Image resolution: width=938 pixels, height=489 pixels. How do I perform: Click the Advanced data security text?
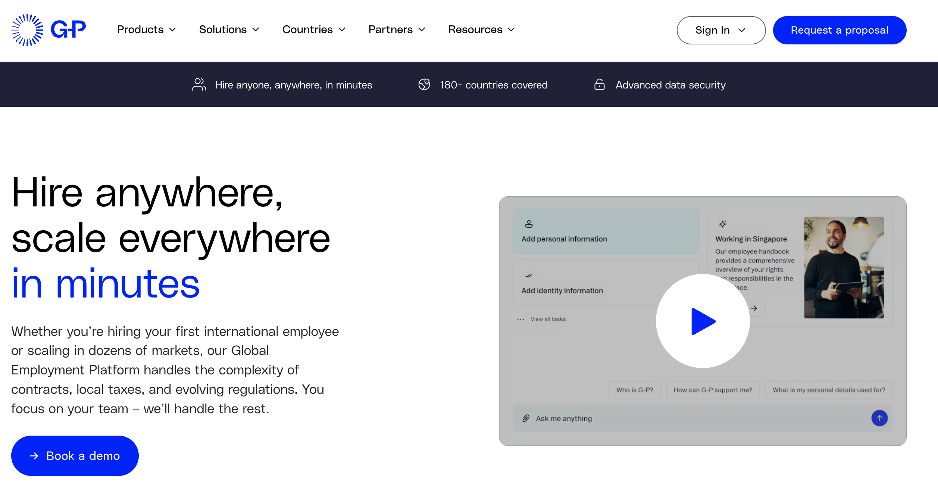pyautogui.click(x=670, y=85)
